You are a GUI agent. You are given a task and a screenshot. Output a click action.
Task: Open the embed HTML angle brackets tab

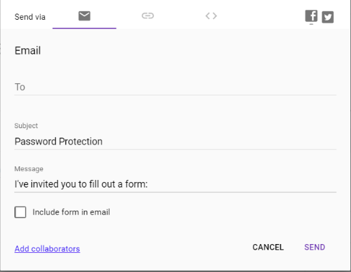point(211,16)
